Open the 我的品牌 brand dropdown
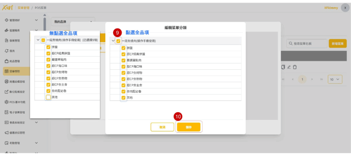Image resolution: width=351 pixels, height=156 pixels. tap(73, 22)
